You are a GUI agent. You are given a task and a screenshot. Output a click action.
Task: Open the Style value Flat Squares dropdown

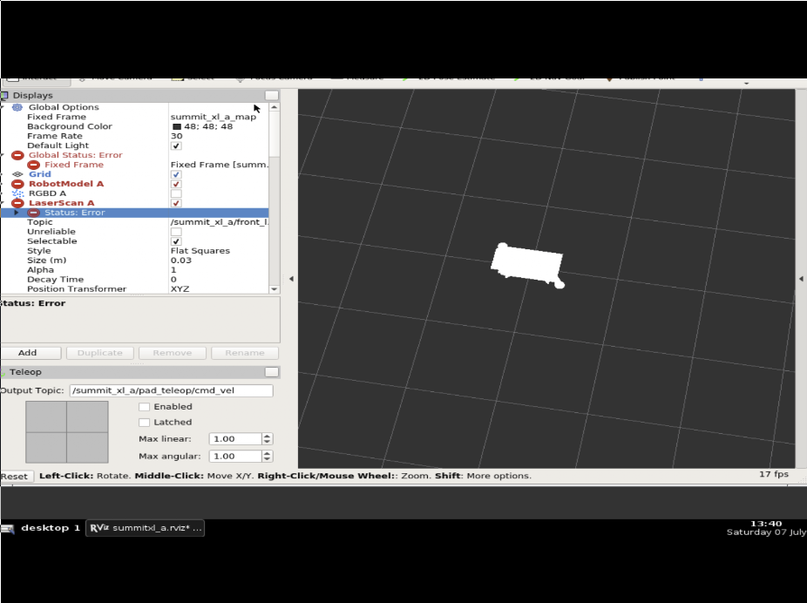pyautogui.click(x=219, y=251)
